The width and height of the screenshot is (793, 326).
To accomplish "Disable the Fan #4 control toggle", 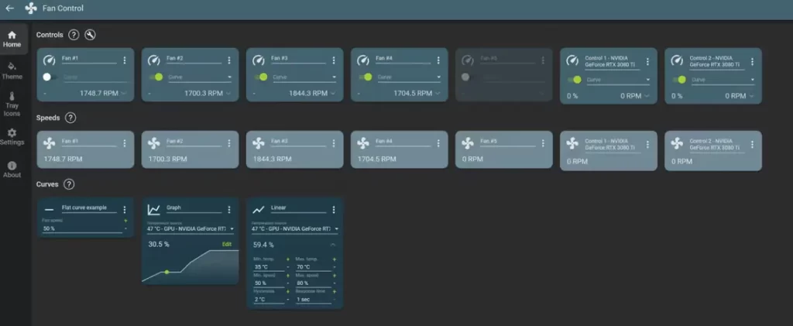I will click(x=366, y=77).
